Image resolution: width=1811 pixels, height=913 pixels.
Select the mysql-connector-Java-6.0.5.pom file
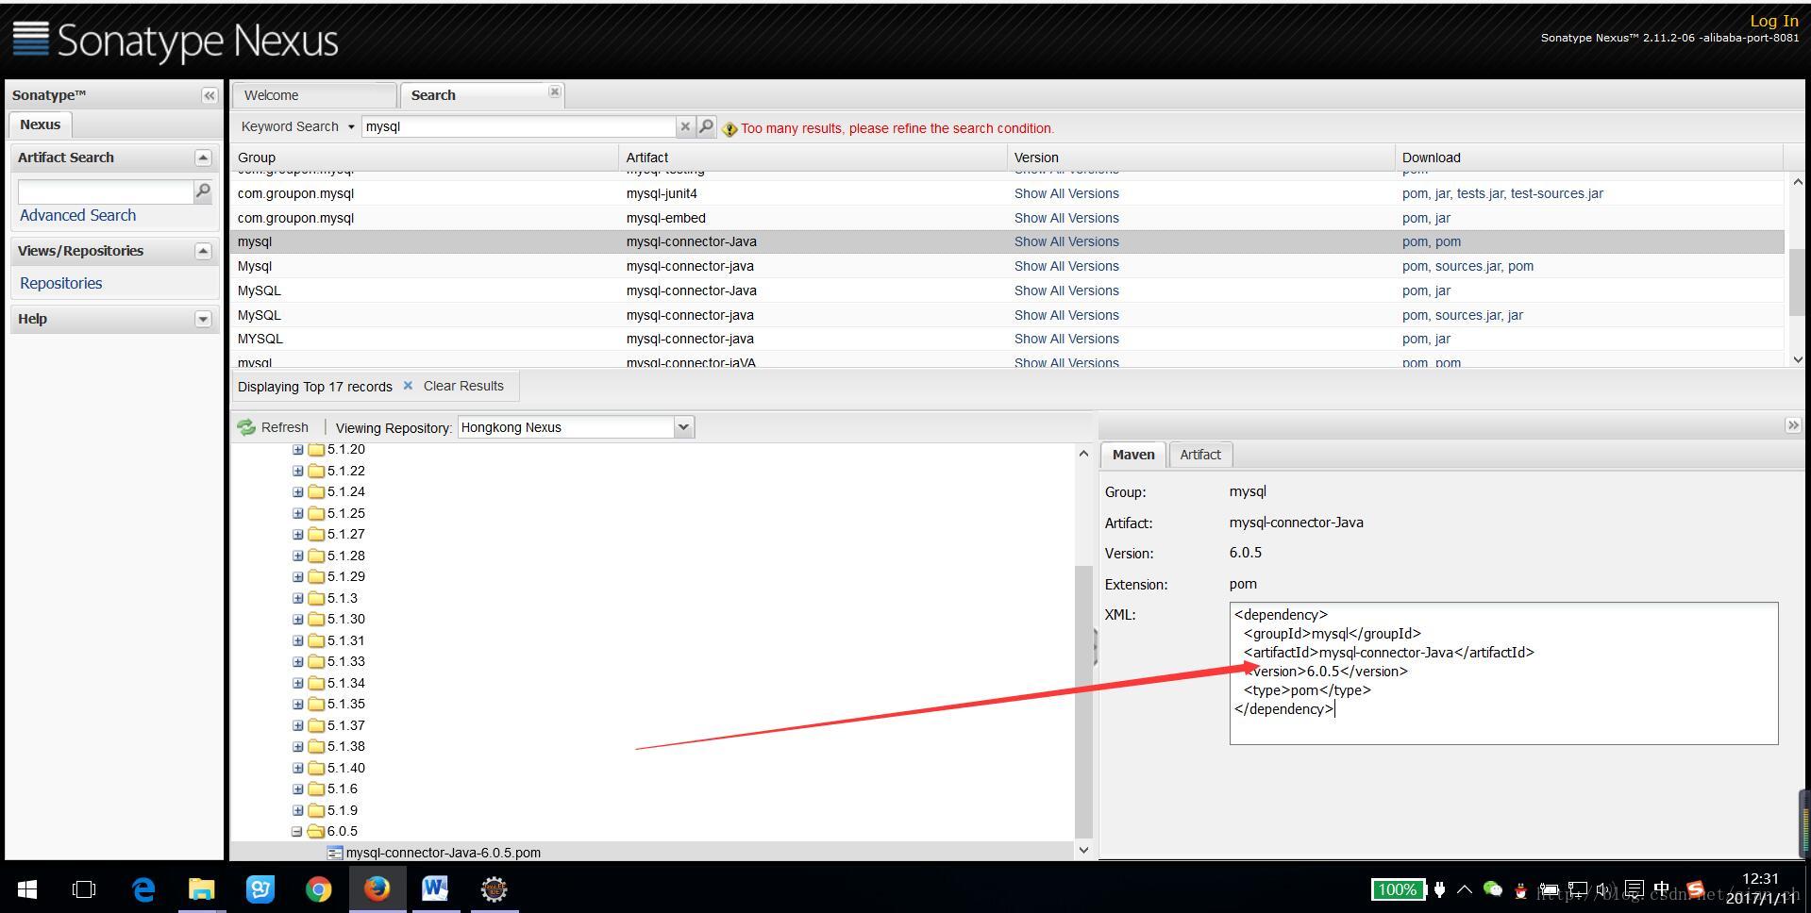click(x=444, y=853)
